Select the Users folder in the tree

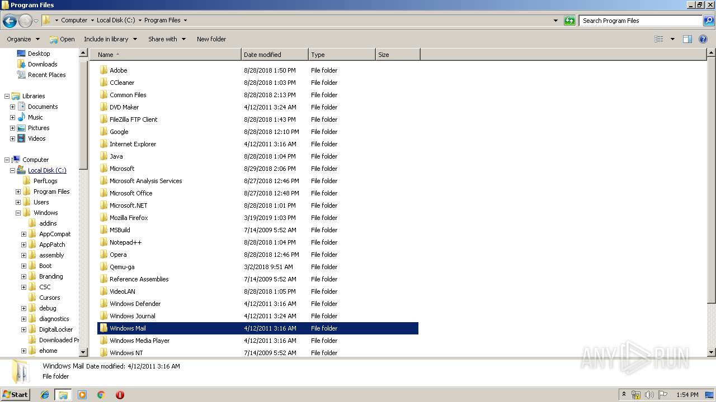pos(41,202)
